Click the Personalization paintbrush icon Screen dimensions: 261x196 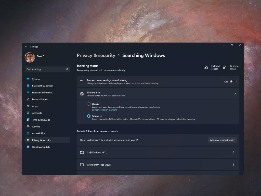28,99
